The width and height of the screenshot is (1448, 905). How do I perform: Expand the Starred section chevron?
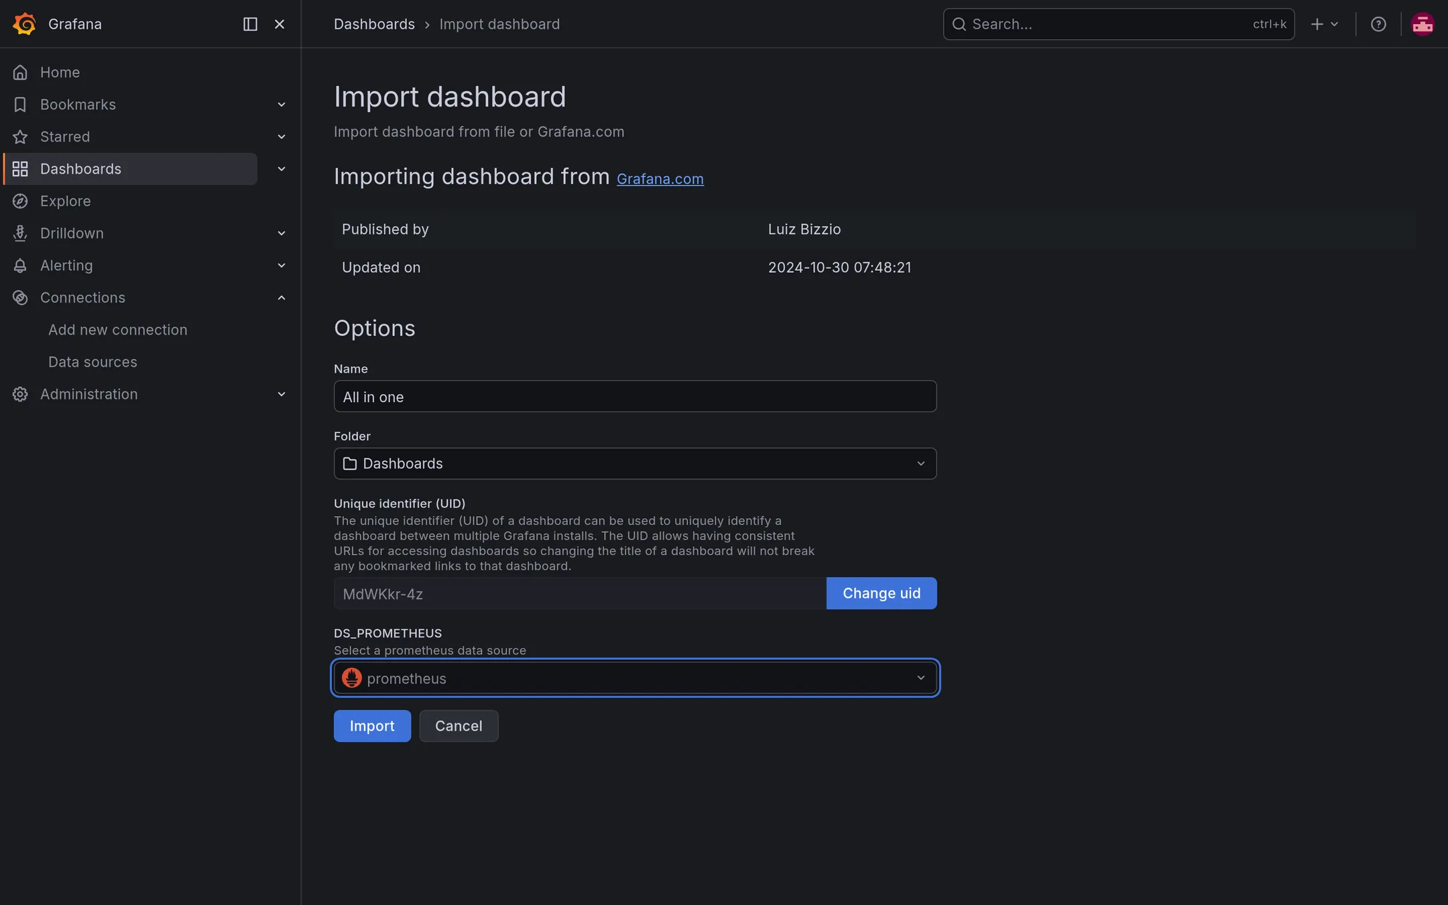tap(282, 137)
